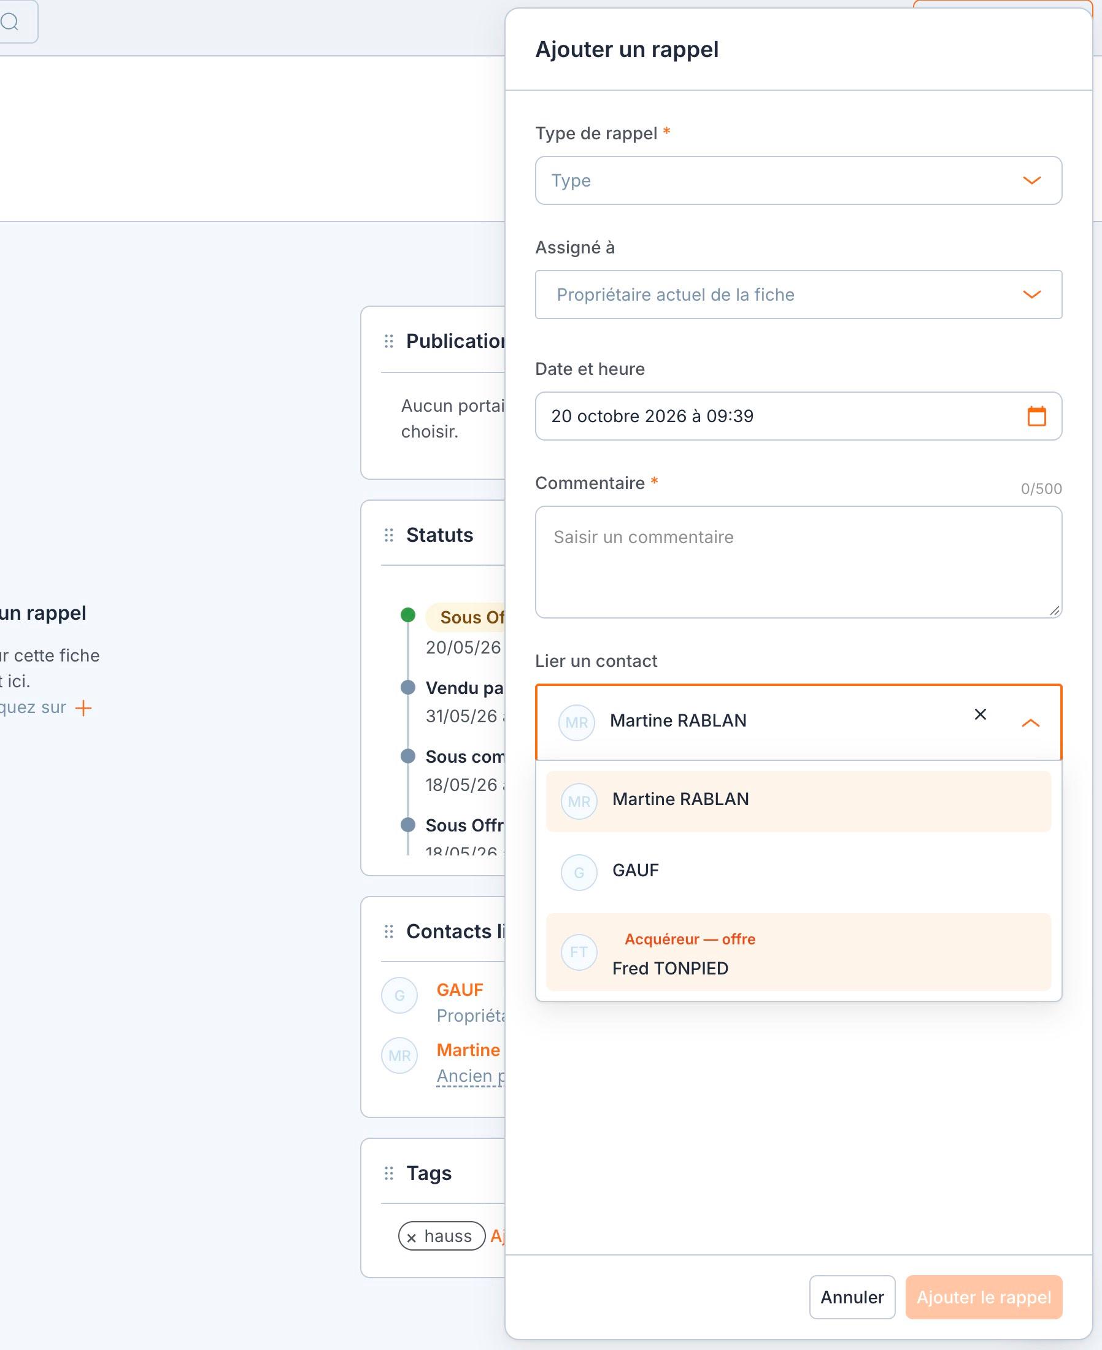Click the Ancien p underlined label

click(x=471, y=1076)
